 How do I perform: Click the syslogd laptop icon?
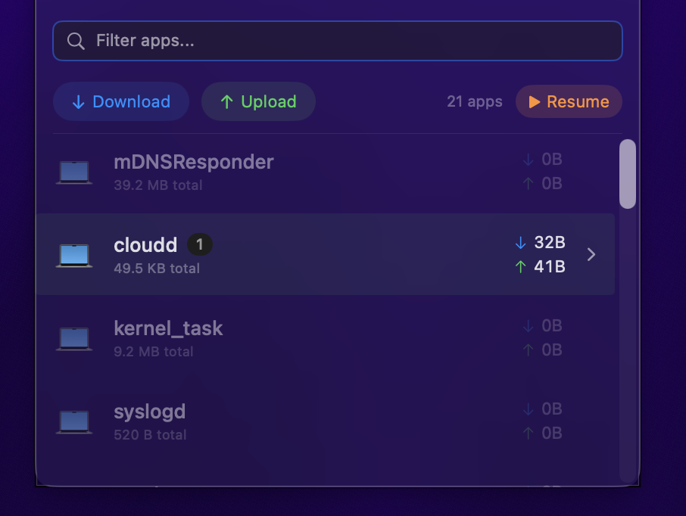(74, 421)
